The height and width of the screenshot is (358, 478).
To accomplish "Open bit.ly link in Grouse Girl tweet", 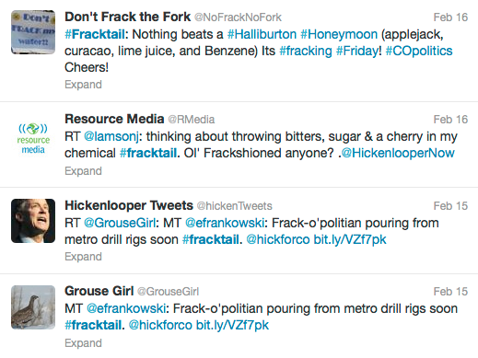I will (232, 325).
